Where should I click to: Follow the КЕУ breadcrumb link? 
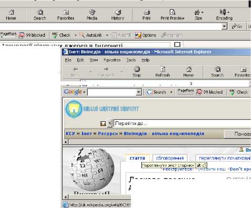coord(70,134)
